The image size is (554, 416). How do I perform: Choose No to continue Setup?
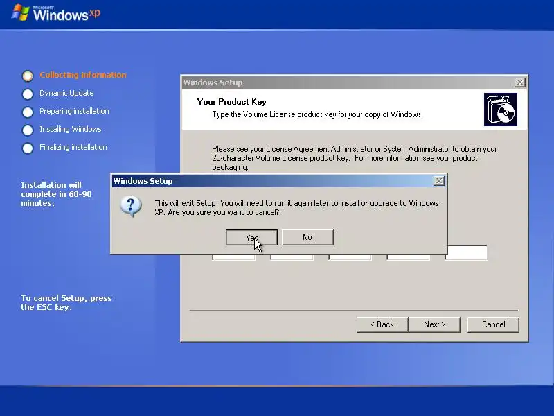click(x=307, y=237)
